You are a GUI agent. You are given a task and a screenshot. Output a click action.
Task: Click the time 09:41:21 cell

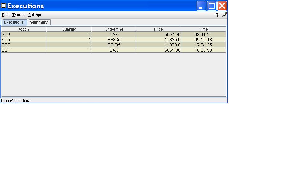click(x=204, y=34)
